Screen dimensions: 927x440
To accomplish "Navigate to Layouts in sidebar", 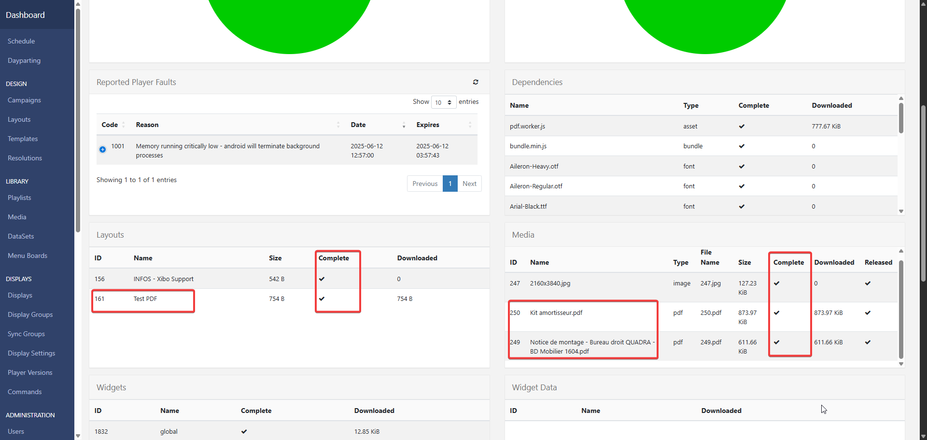I will pos(19,120).
